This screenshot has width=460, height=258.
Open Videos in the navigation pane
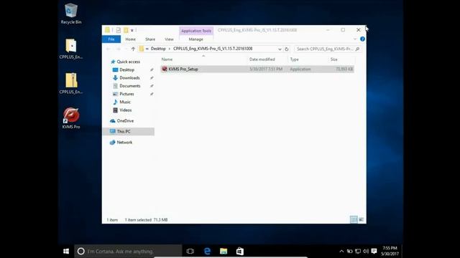[125, 110]
